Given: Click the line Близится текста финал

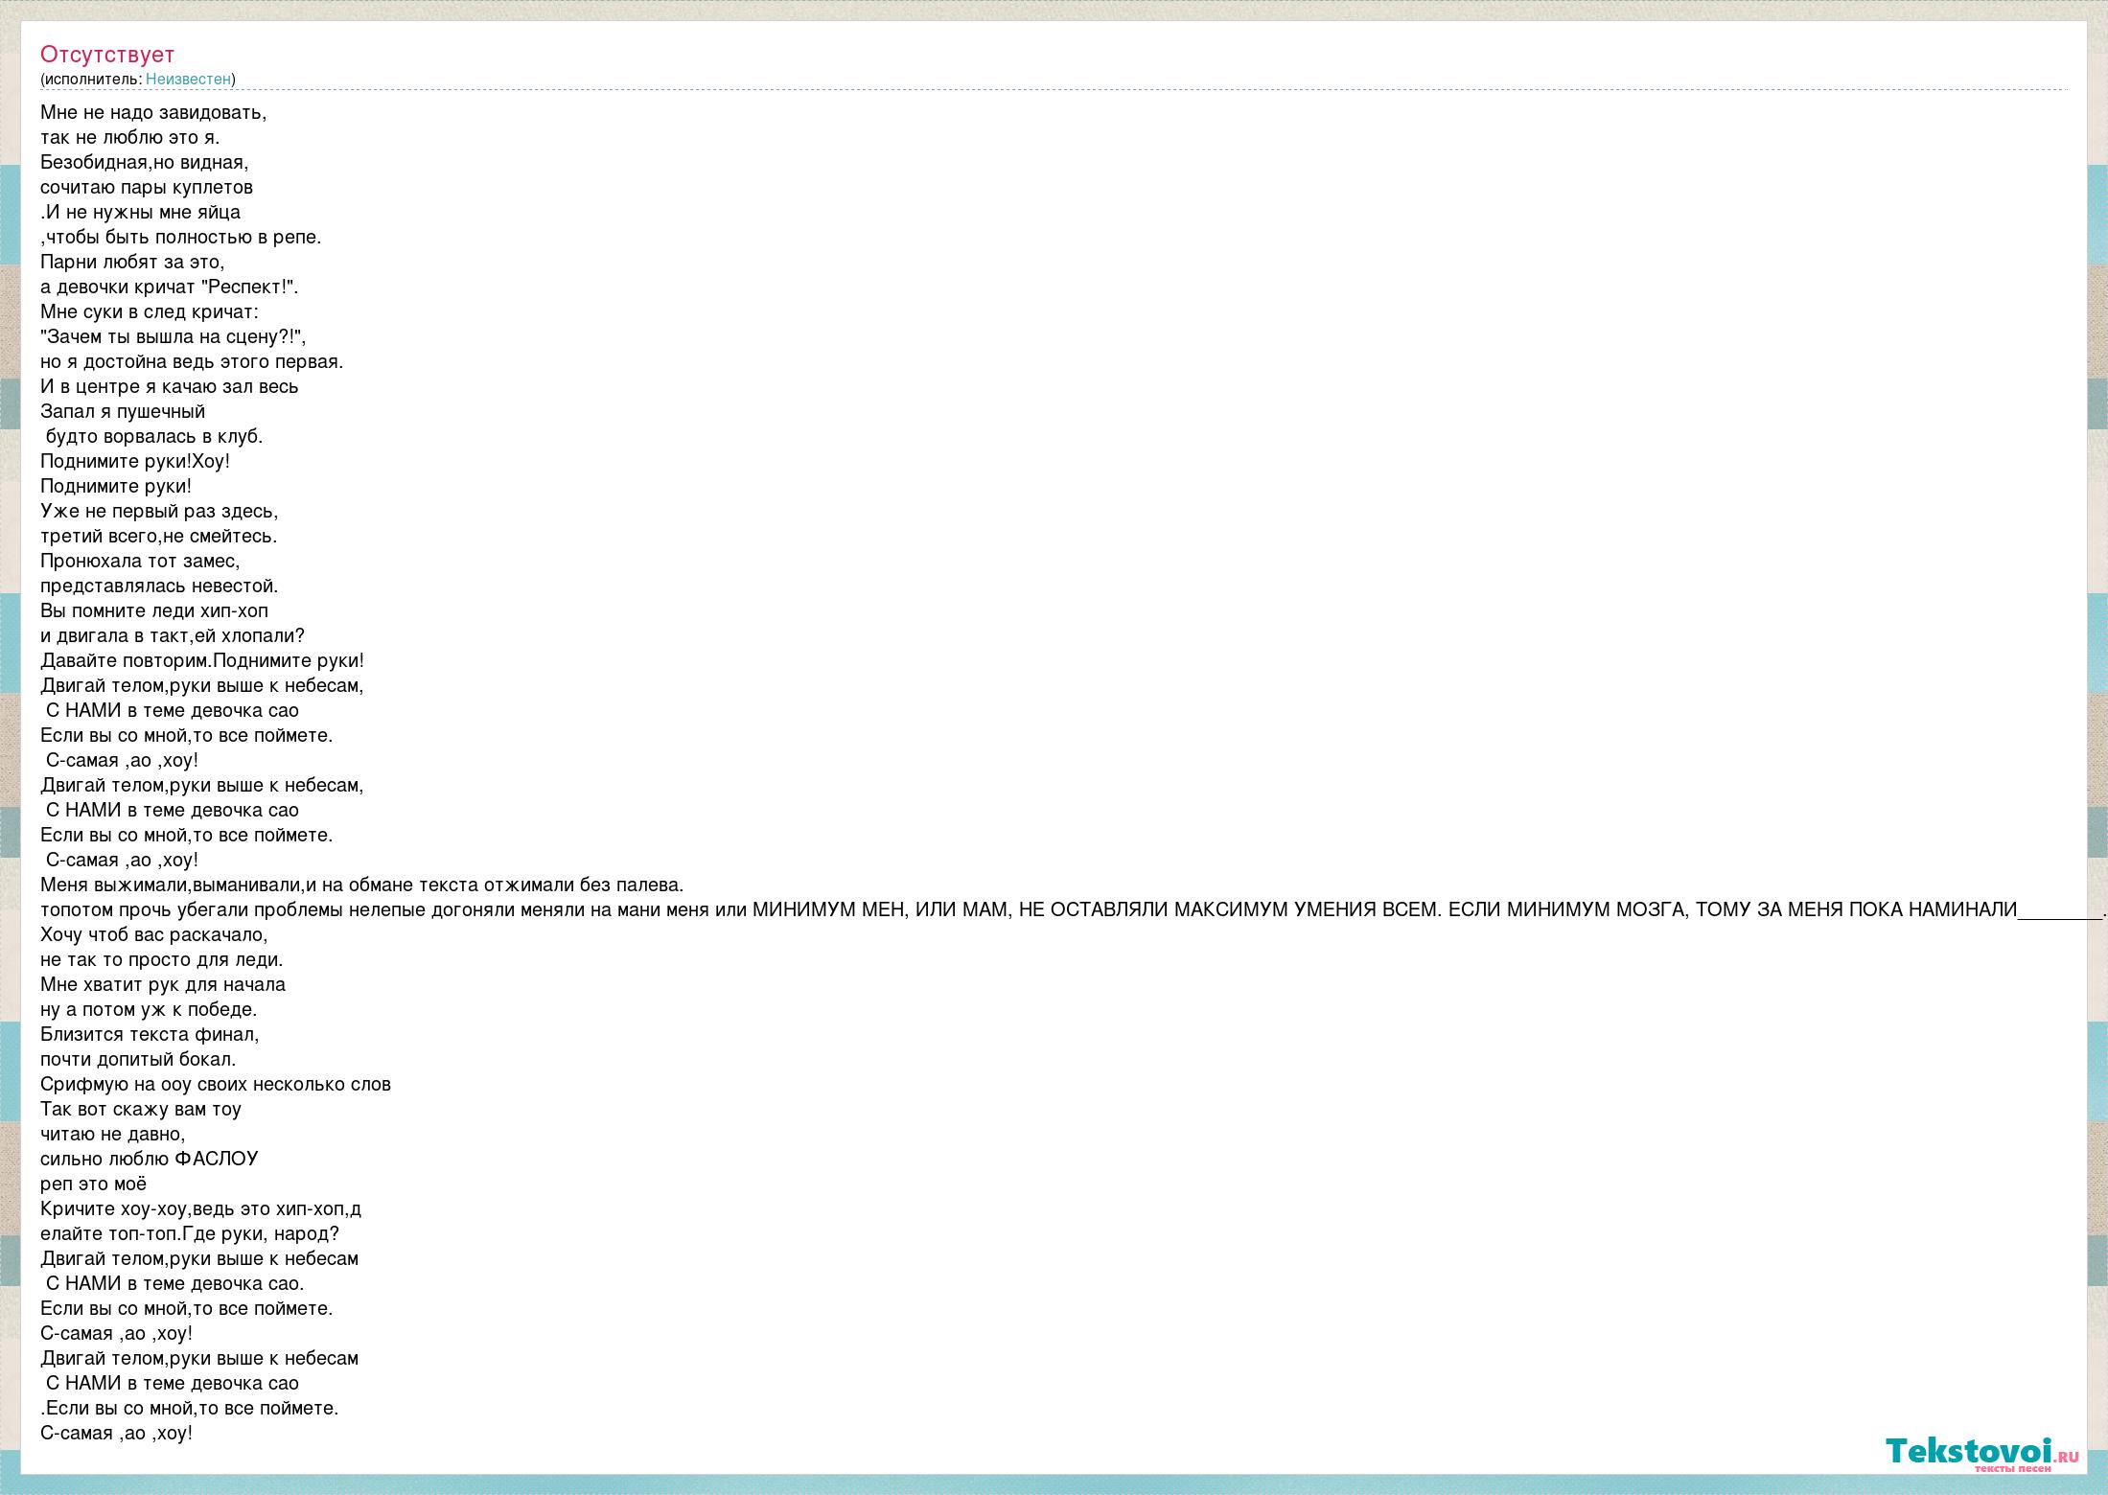Looking at the screenshot, I should coord(150,1034).
